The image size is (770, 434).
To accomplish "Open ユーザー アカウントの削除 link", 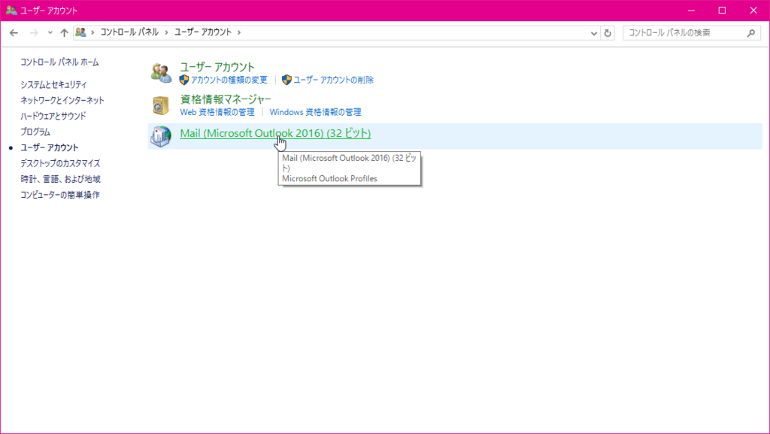I will 333,80.
